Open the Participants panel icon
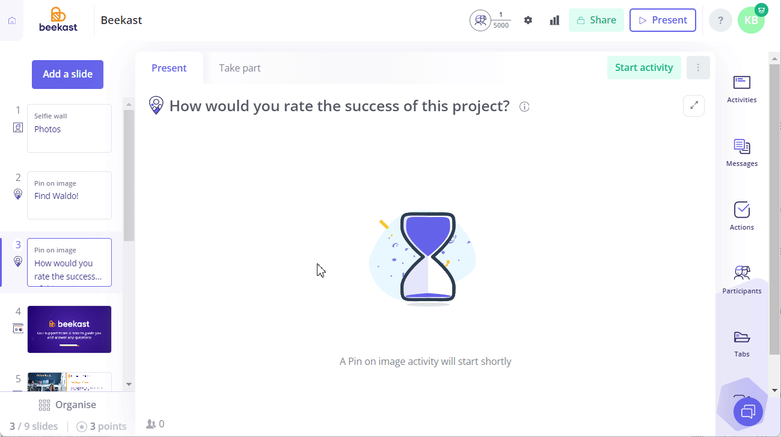Image resolution: width=781 pixels, height=437 pixels. [742, 274]
